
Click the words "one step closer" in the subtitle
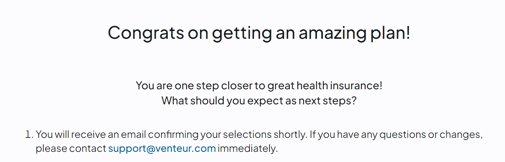(213, 86)
